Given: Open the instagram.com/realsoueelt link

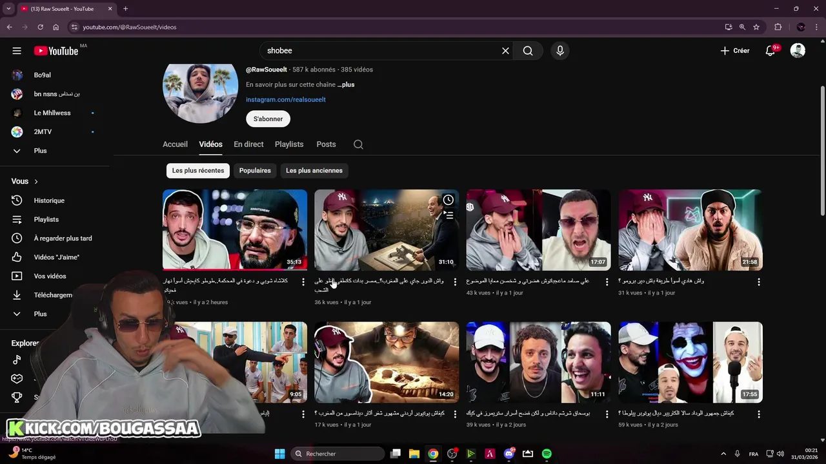Looking at the screenshot, I should pyautogui.click(x=286, y=100).
